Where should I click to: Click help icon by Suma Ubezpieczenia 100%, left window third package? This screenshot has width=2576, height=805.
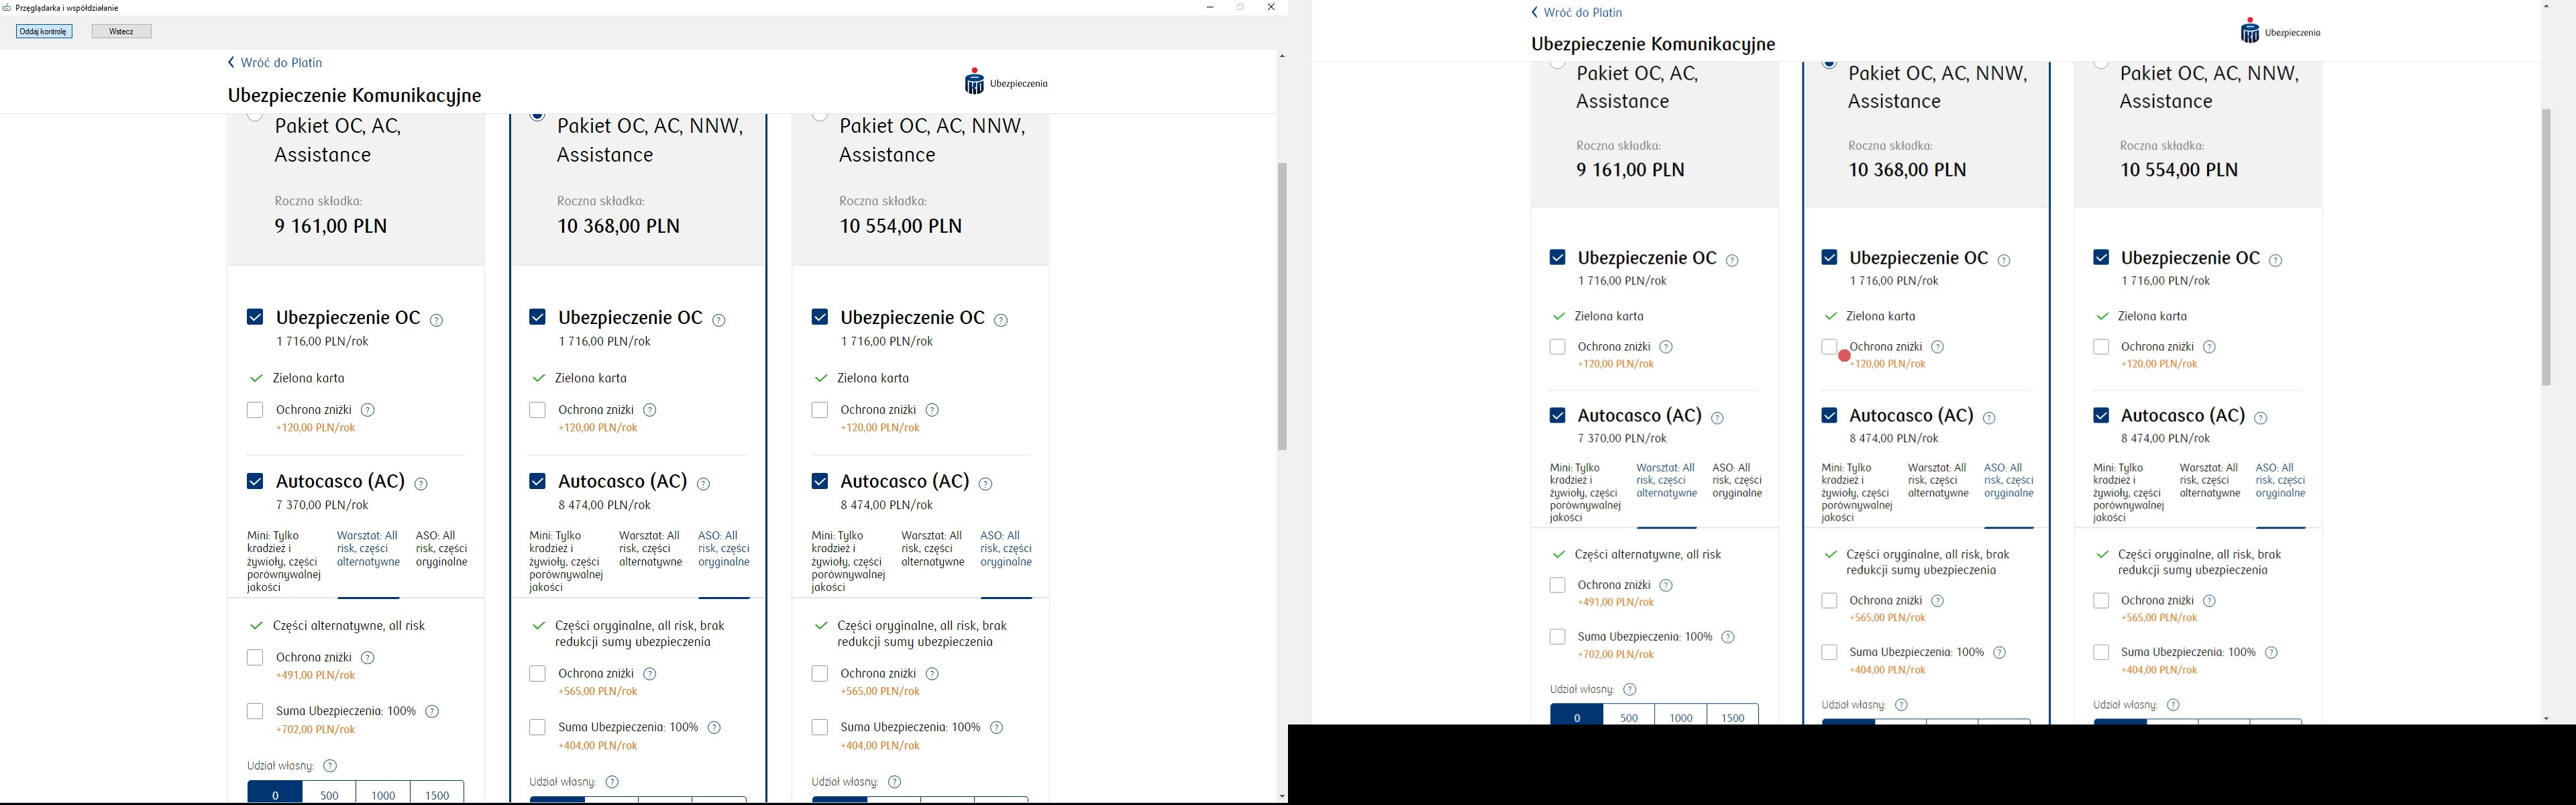point(996,728)
